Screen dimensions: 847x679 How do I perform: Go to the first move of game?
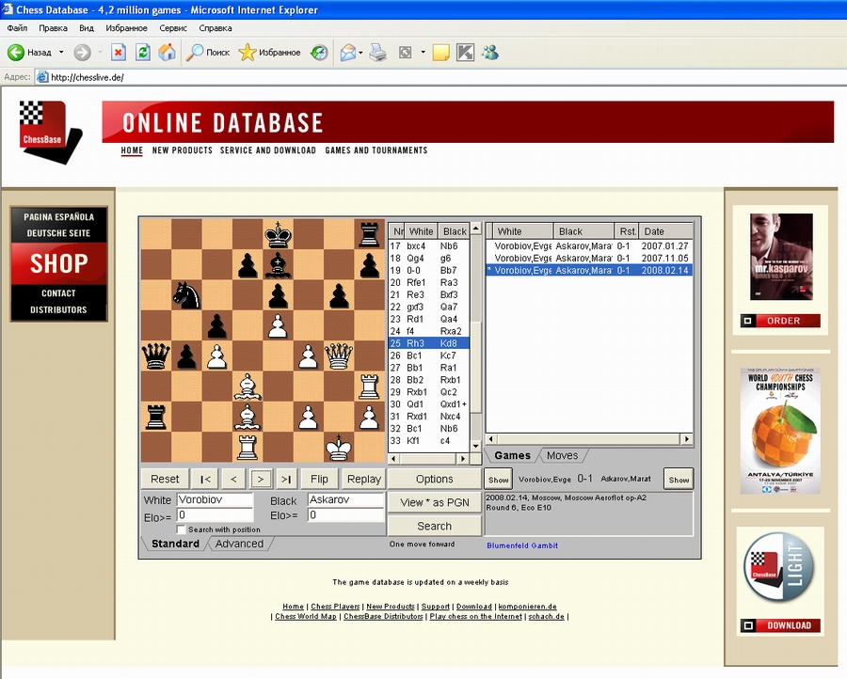[x=206, y=479]
